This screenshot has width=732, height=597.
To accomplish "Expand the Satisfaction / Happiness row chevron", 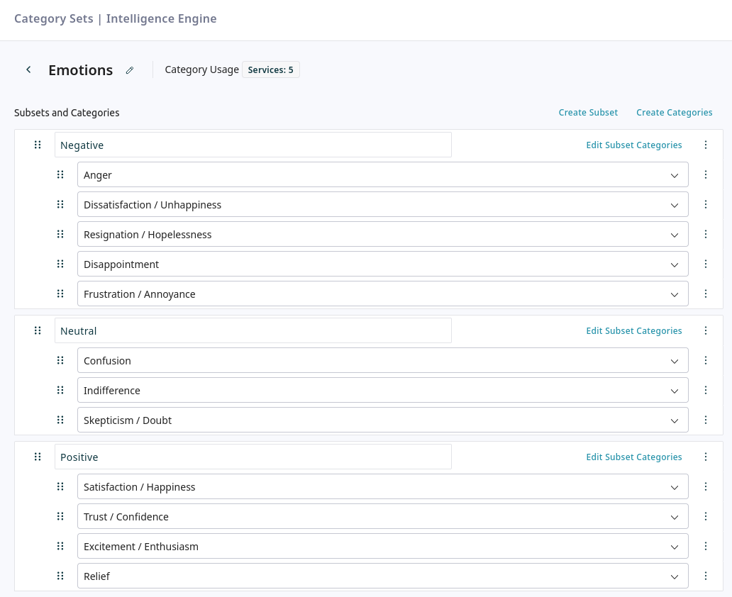I will point(674,487).
